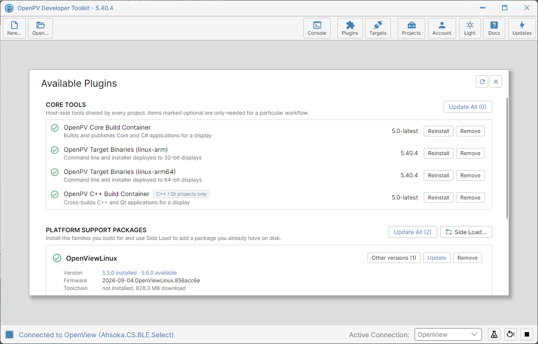Remove OpenPV C++ Build Container
The width and height of the screenshot is (538, 344).
[x=471, y=198]
